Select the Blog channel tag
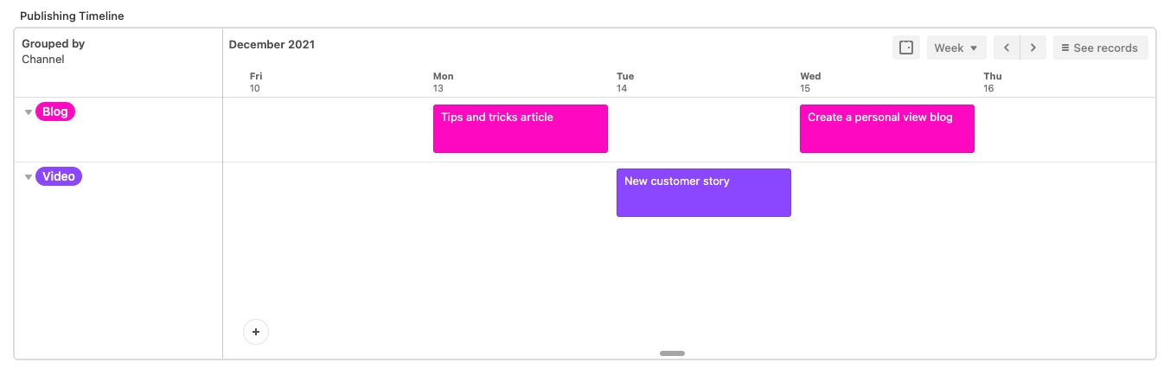 (55, 111)
